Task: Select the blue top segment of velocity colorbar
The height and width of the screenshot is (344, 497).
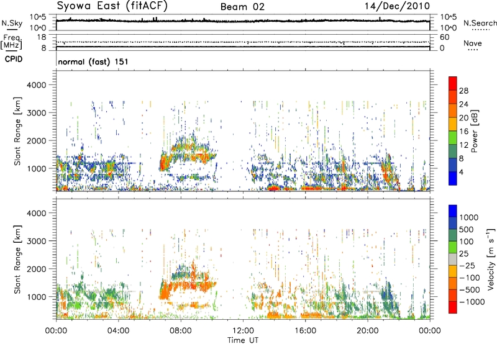Action: [453, 211]
